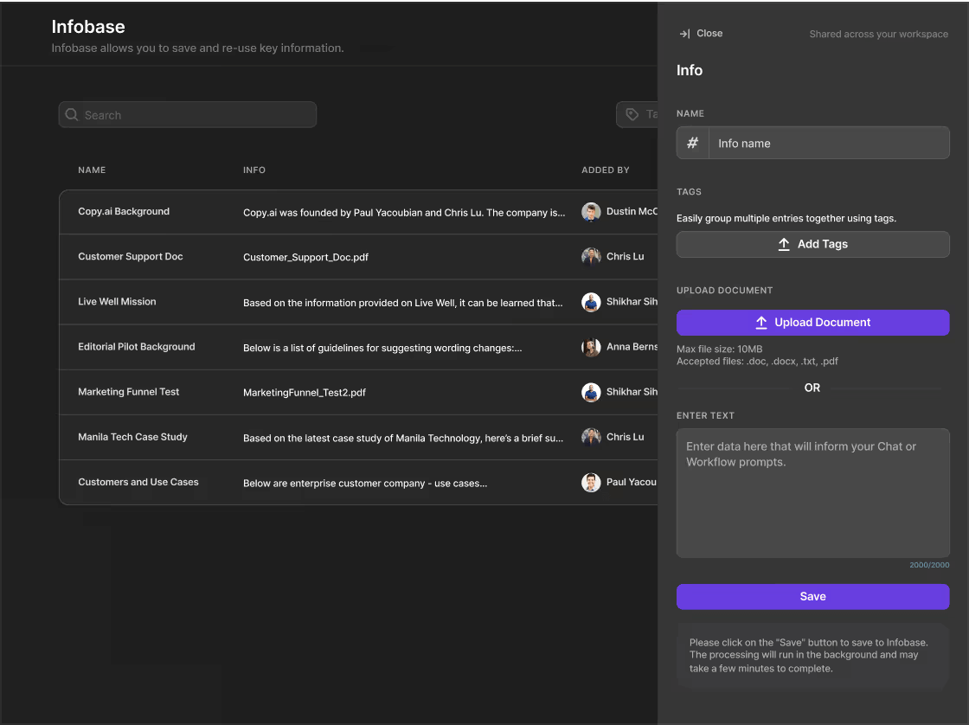This screenshot has height=725, width=969.
Task: Click the magnifier icon in Search box
Action: tap(72, 115)
